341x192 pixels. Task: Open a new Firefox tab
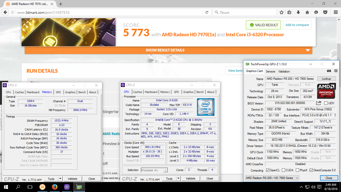61,4
